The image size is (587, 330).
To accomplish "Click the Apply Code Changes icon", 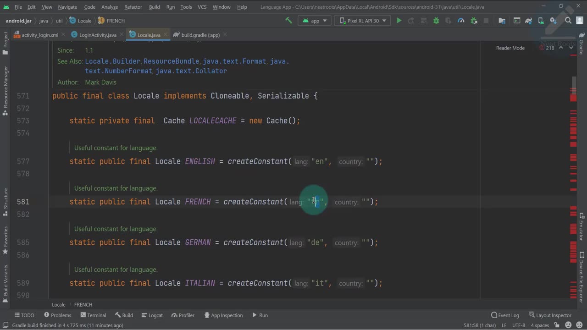I will tap(424, 21).
